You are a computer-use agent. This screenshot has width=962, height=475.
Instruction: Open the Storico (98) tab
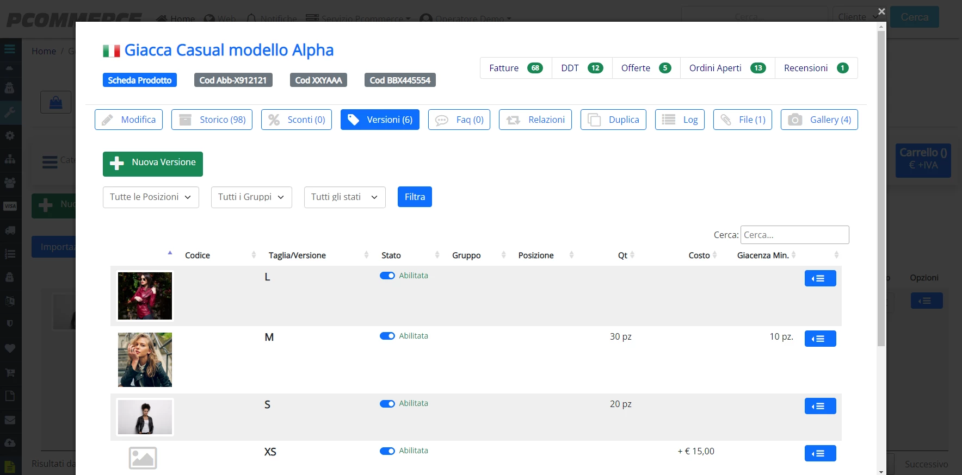click(212, 120)
